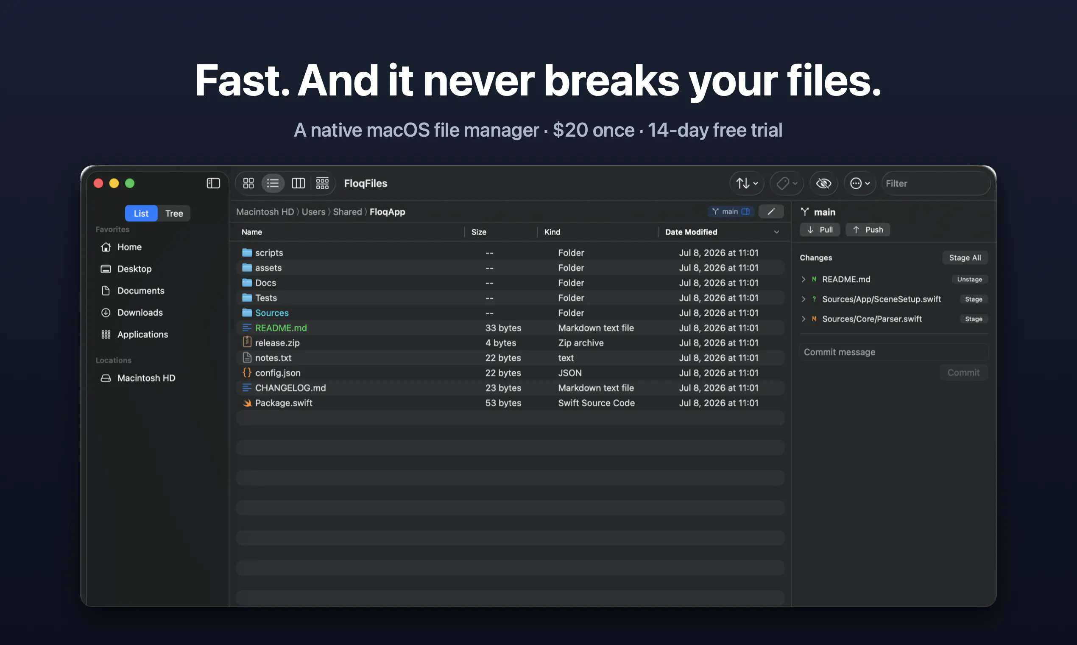The width and height of the screenshot is (1077, 645).
Task: Select the Docs folder icon
Action: (x=247, y=283)
